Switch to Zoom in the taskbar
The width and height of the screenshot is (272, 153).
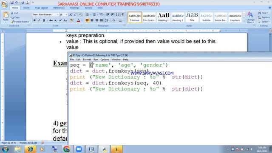pyautogui.click(x=79, y=149)
